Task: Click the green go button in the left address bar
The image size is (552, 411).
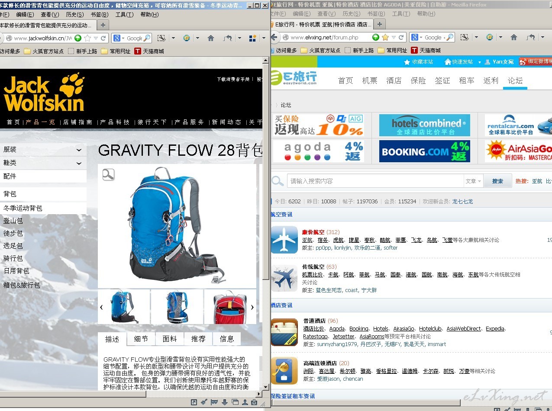Action: coord(78,38)
